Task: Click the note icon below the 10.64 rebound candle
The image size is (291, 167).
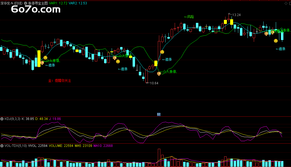Action: click(x=159, y=74)
